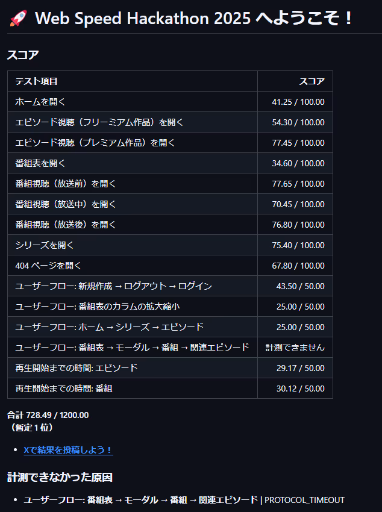The height and width of the screenshot is (512, 382).
Task: Click the エピソード視聴（プレミアム作品）を開く row
Action: point(121,142)
